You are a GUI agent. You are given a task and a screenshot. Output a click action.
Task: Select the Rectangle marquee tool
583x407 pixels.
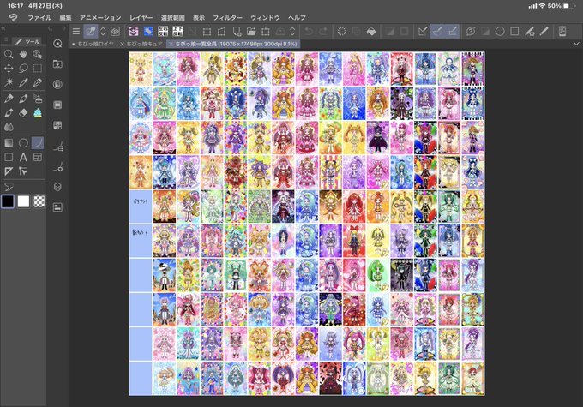tap(37, 69)
